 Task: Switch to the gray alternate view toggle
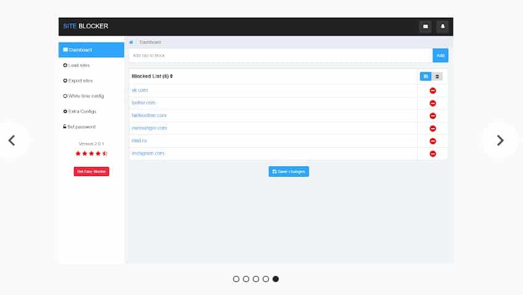[x=437, y=76]
